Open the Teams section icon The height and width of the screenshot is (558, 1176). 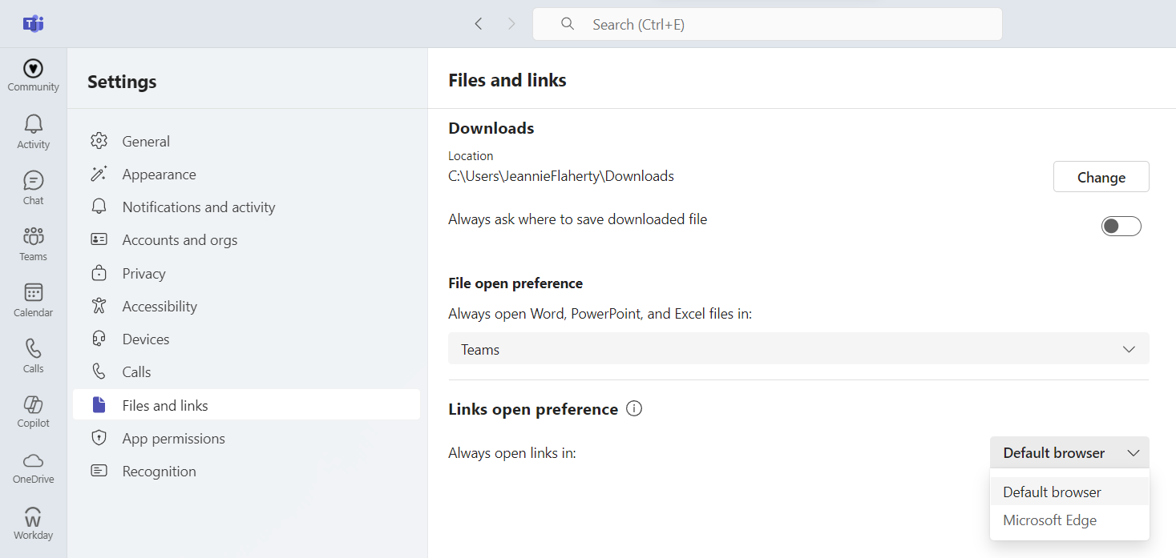pos(33,243)
